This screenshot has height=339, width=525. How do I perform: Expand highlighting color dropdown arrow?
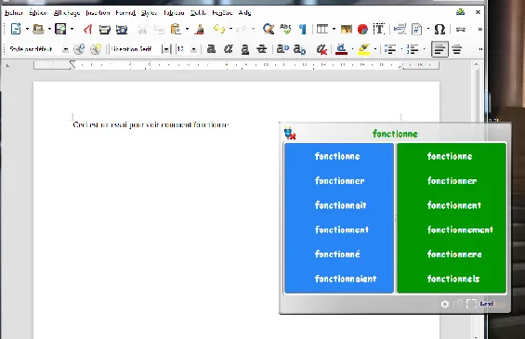(375, 49)
